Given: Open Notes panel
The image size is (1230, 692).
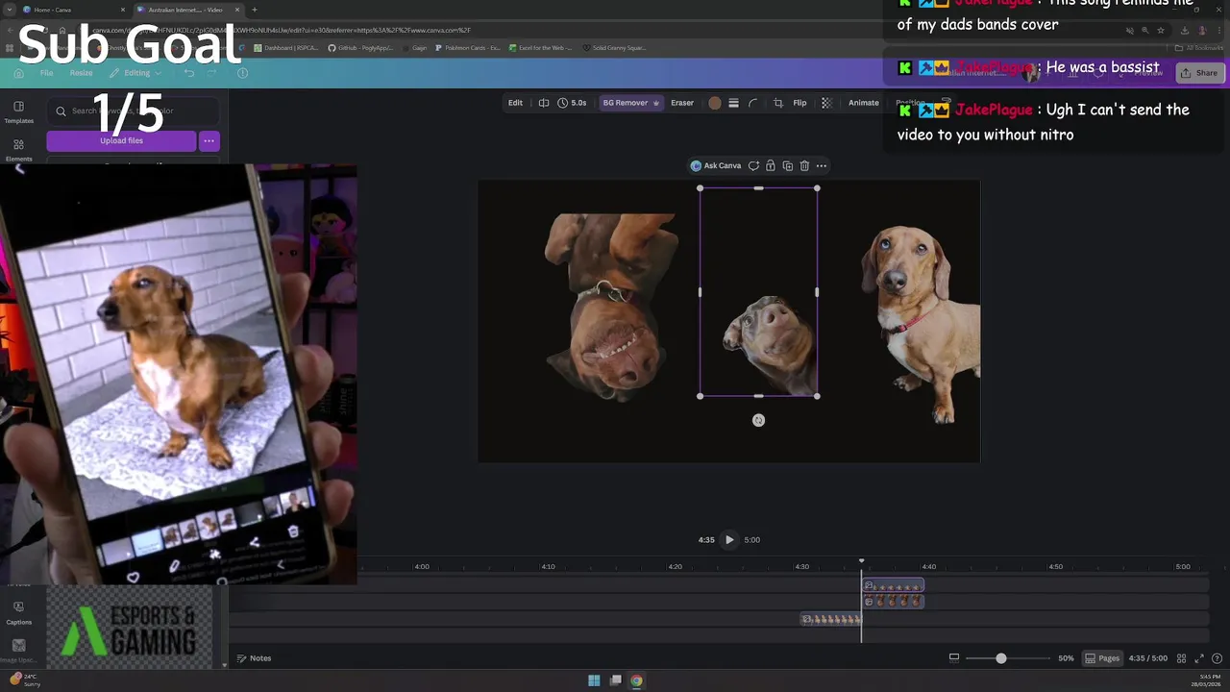Looking at the screenshot, I should 254,658.
